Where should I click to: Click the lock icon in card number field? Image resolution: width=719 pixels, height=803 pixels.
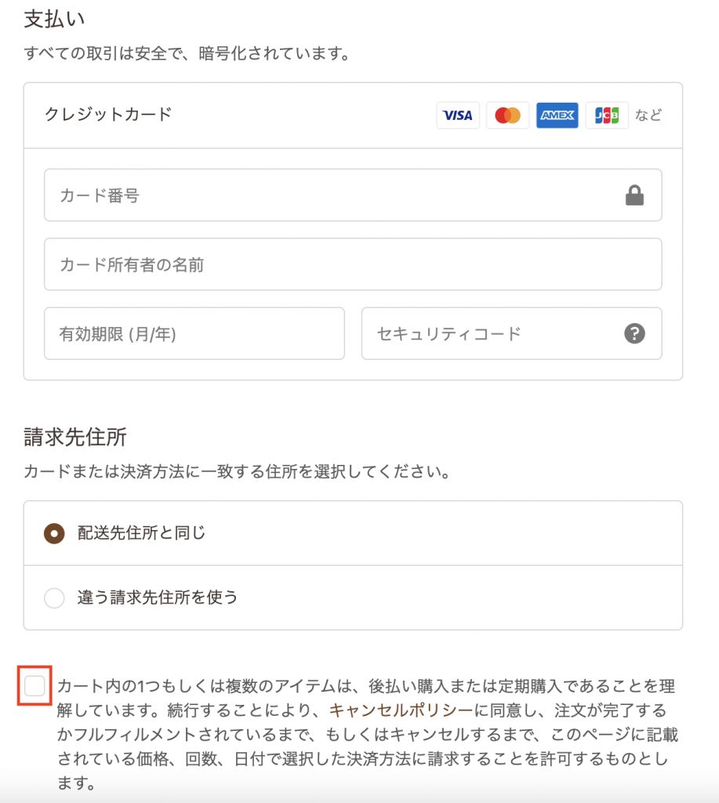click(x=634, y=196)
